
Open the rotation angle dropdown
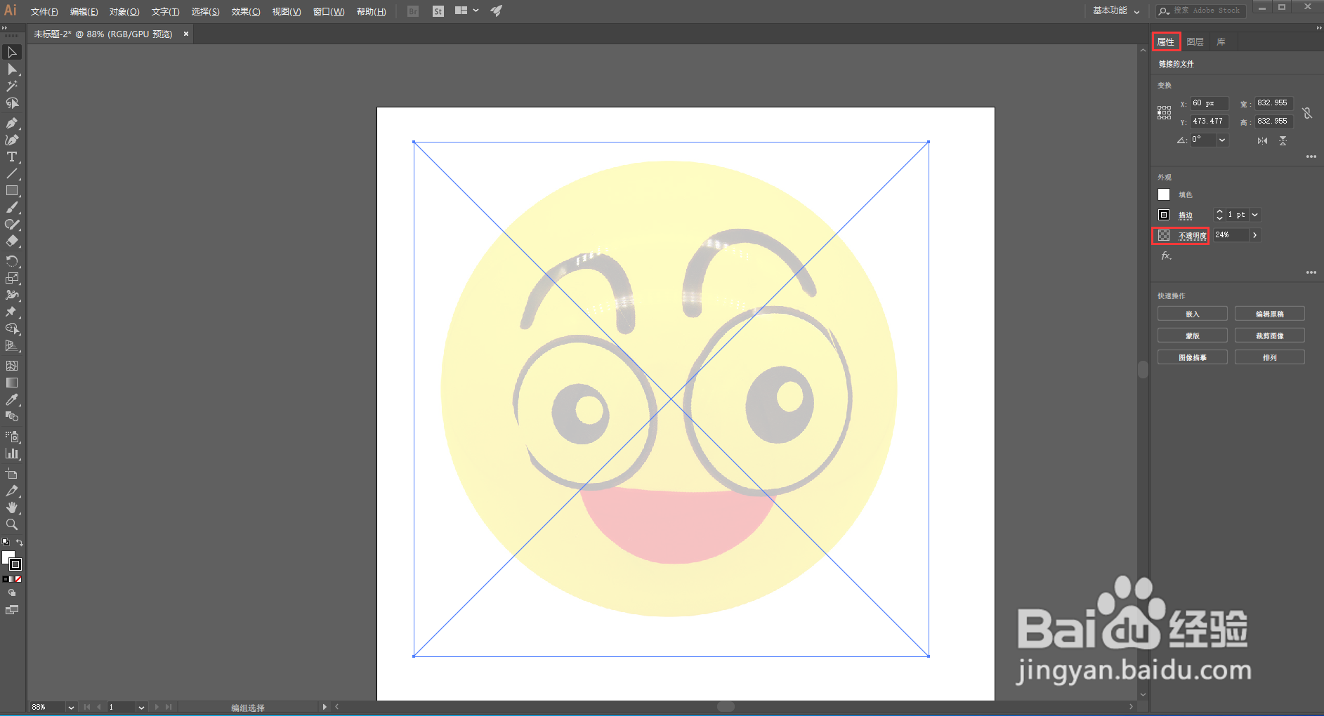pyautogui.click(x=1222, y=140)
